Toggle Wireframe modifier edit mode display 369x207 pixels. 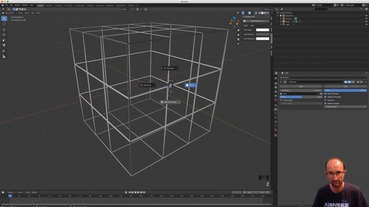(x=353, y=82)
